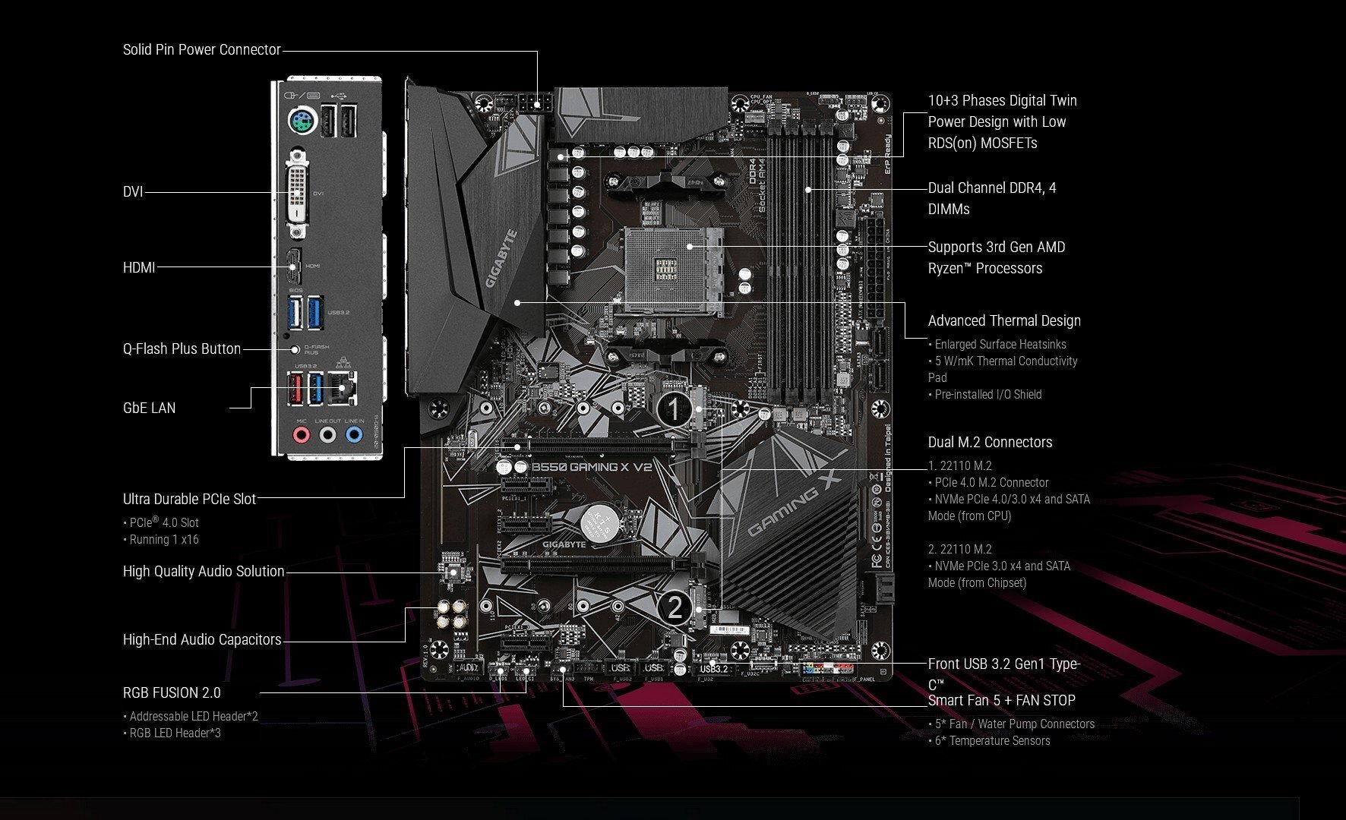Screen dimensions: 1346x820
Task: Click the High-End Audio Capacitors label
Action: point(202,639)
